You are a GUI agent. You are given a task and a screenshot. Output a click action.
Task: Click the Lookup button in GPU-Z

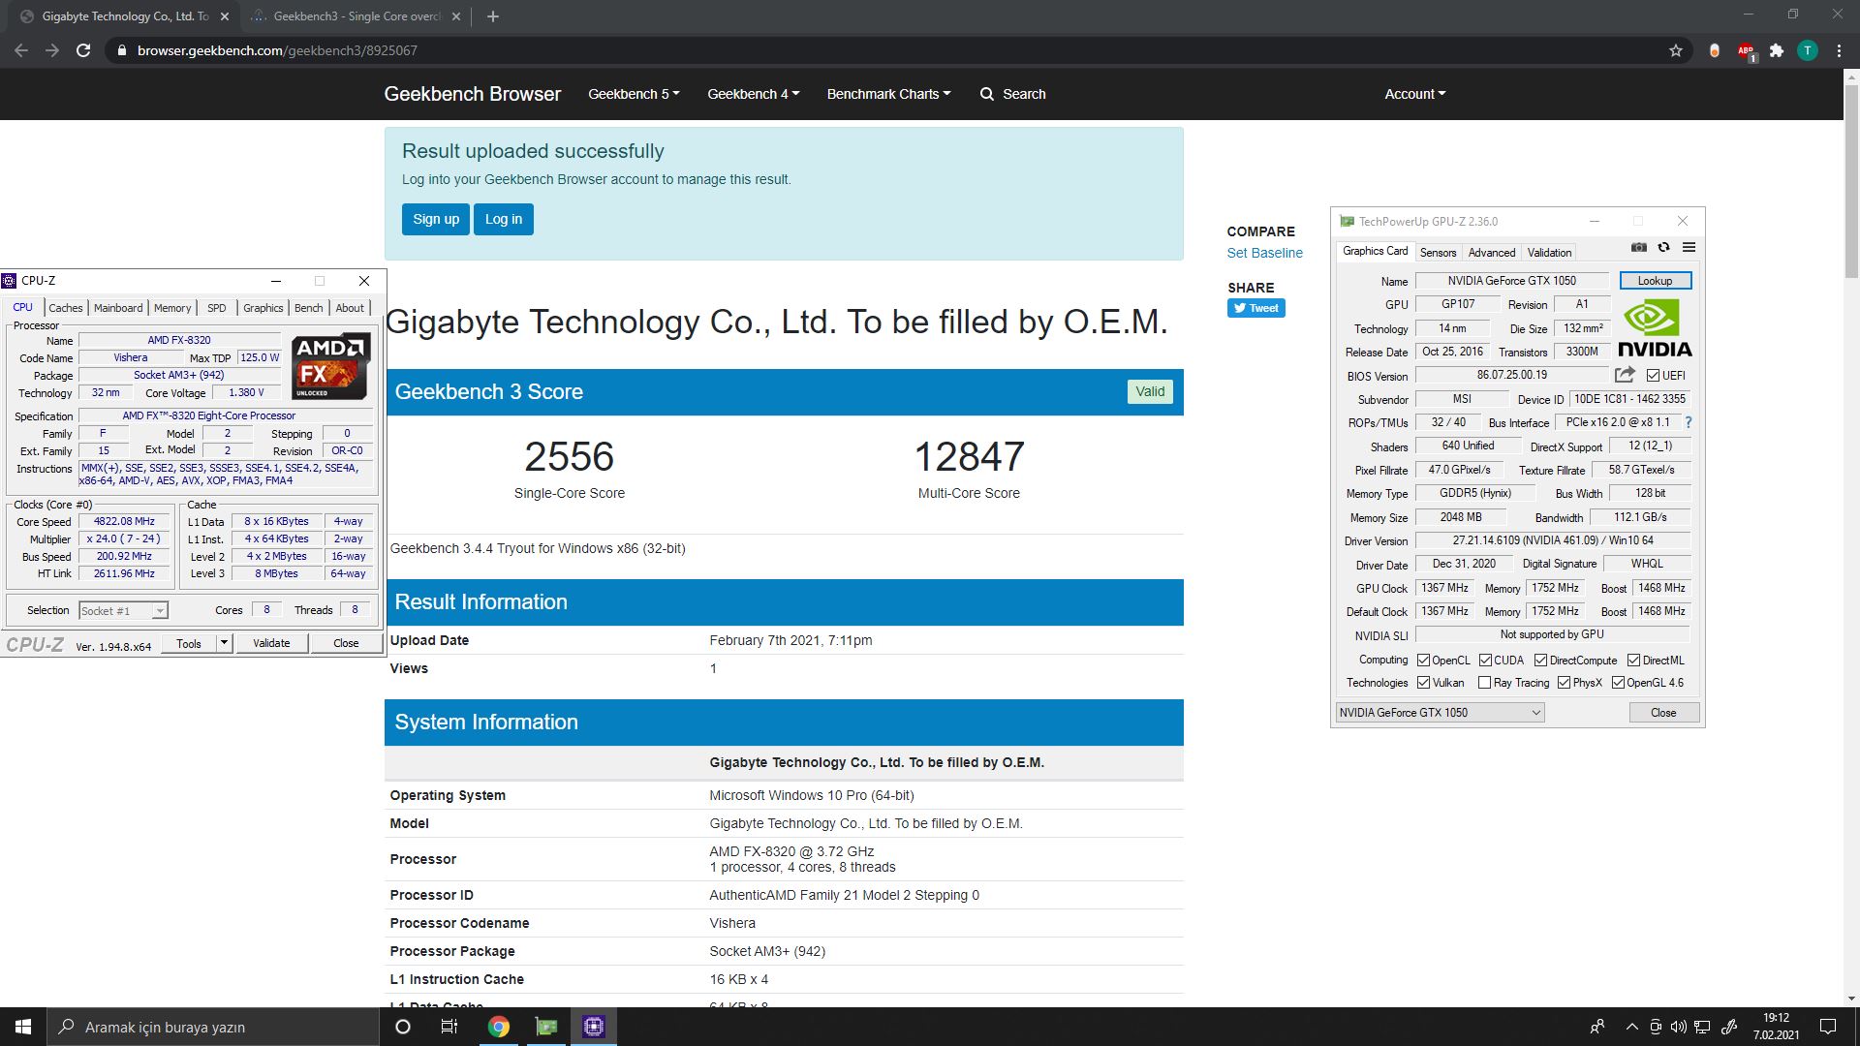[x=1655, y=281]
